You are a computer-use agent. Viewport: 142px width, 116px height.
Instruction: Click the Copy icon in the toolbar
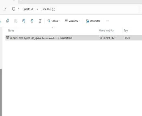click(x=7, y=21)
